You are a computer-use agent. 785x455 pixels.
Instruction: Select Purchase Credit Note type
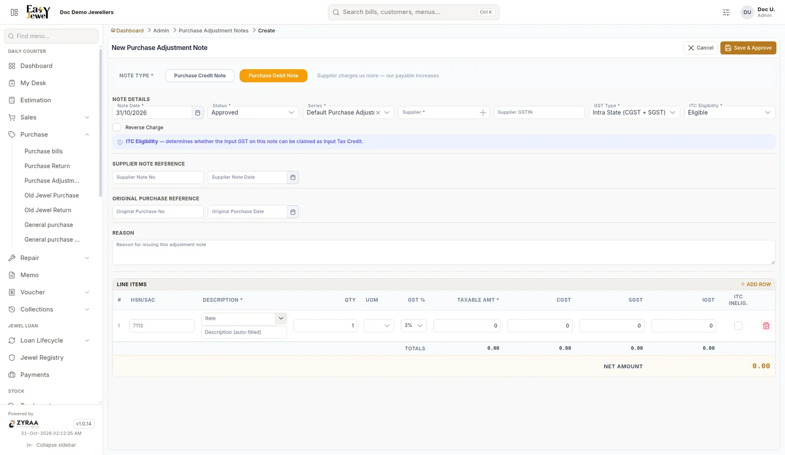pos(200,76)
